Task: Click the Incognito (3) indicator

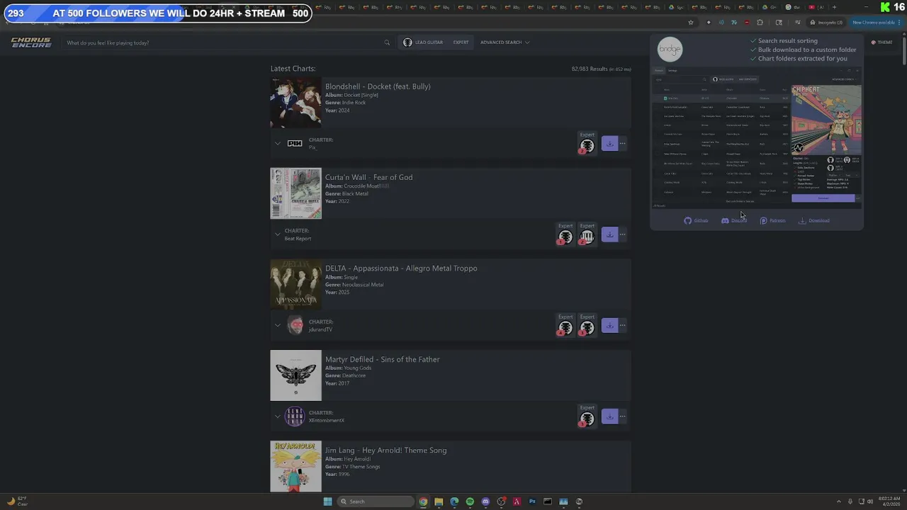Action: click(826, 23)
